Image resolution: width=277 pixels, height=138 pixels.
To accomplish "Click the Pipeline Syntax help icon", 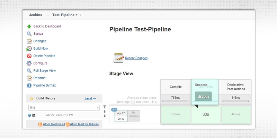I will (x=29, y=86).
